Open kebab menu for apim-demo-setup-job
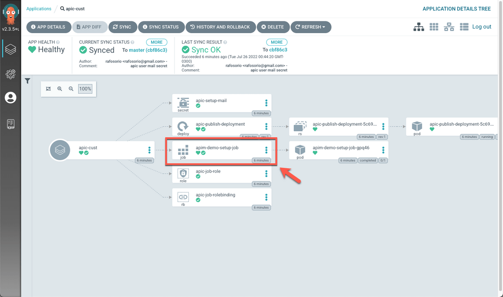Viewport: 503px width, 297px height. [x=266, y=150]
